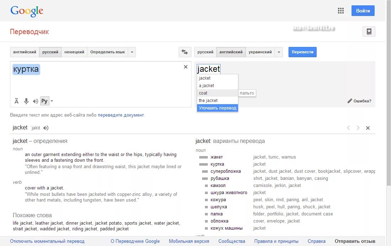Open the переведите документ link
This screenshot has width=391, height=246.
point(121,115)
